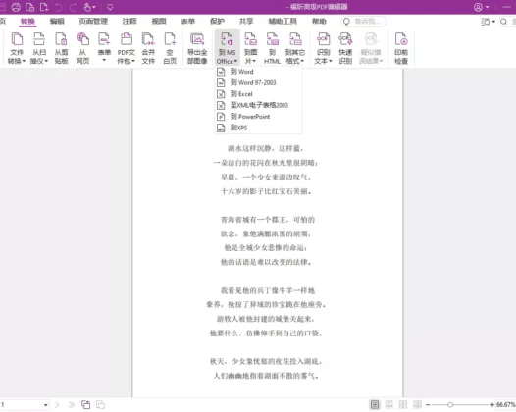Click the 从剪贴板 create icon
The image size is (516, 412).
(x=61, y=48)
